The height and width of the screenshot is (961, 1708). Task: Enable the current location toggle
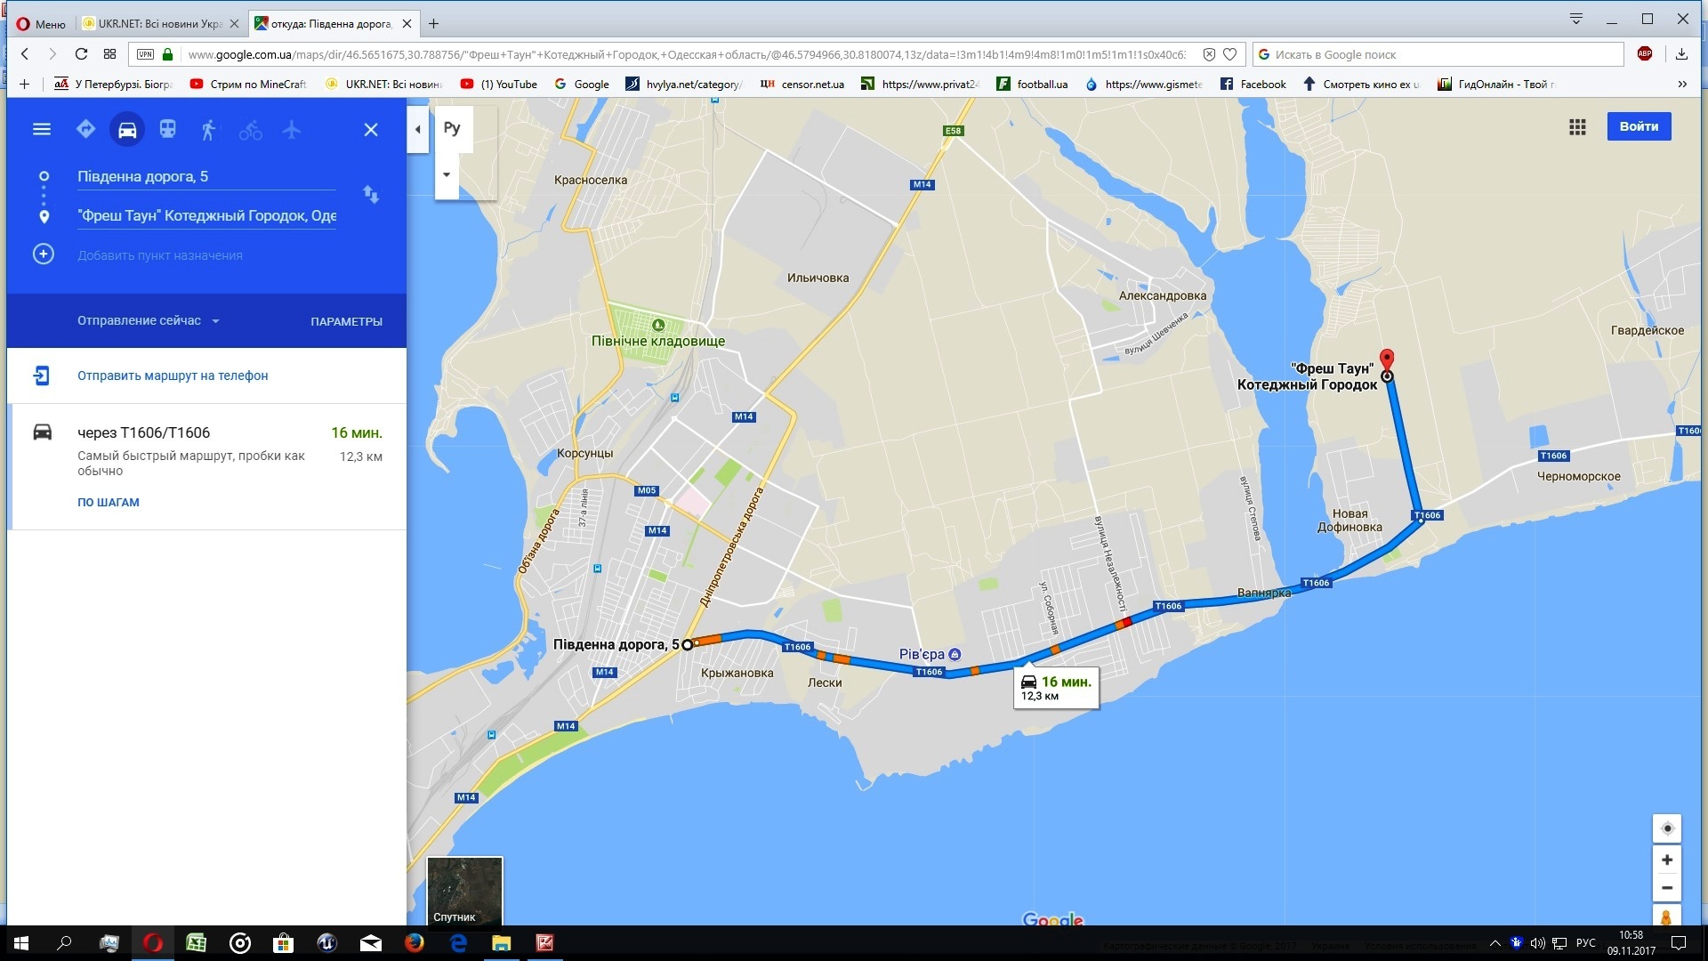(x=1668, y=828)
